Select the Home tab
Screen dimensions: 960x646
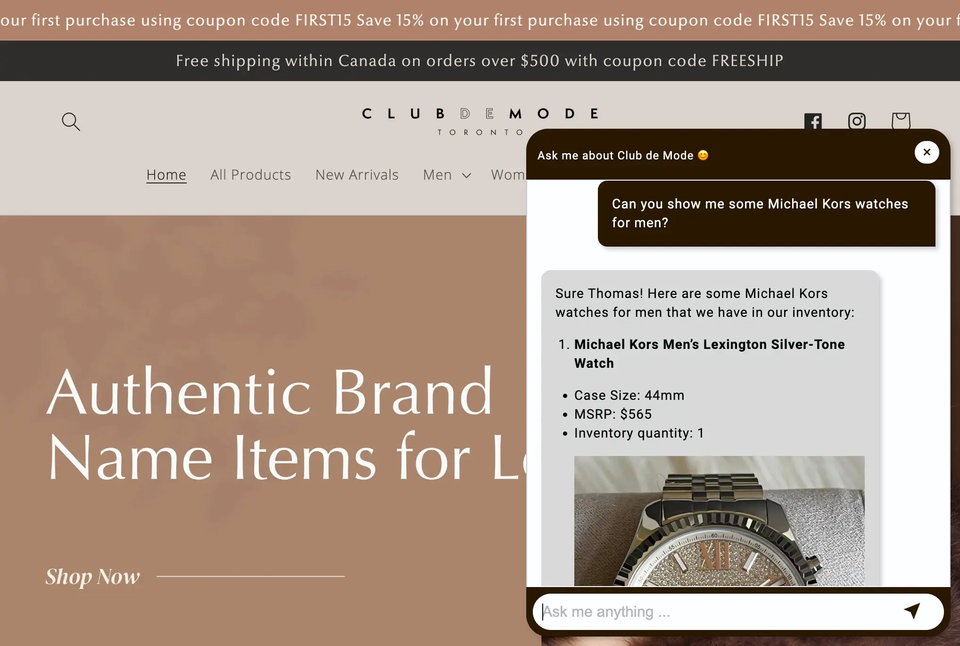[166, 174]
